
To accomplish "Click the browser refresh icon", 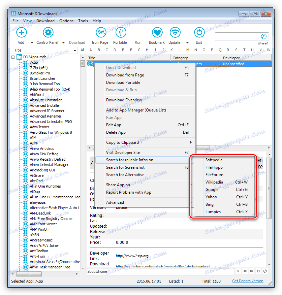I will point(265,271).
